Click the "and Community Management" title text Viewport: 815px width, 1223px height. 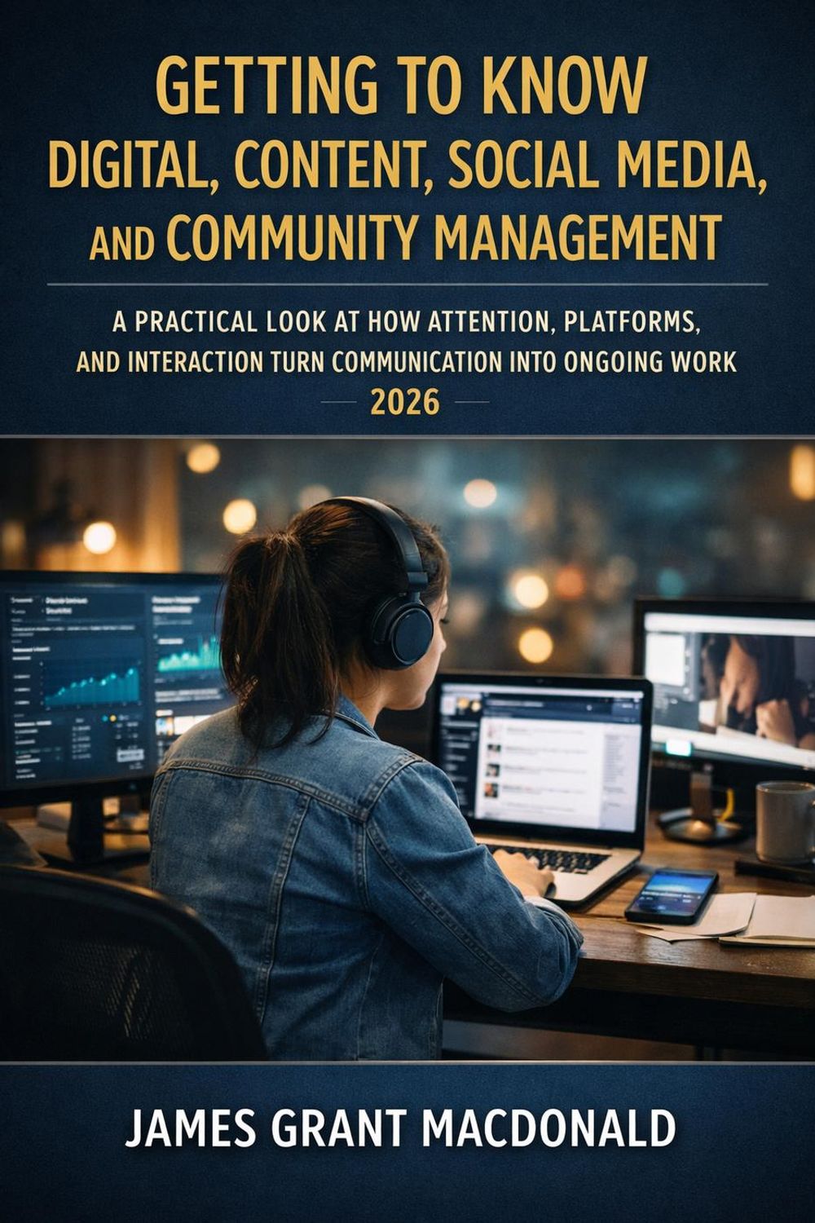click(x=407, y=236)
